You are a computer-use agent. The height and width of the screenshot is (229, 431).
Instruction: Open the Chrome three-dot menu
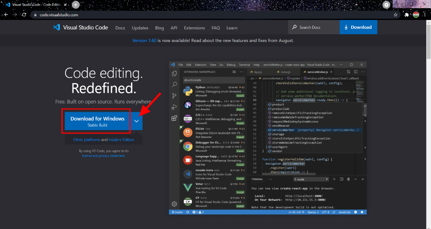point(425,15)
